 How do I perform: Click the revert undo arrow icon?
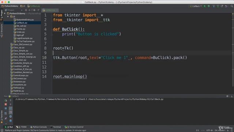226,6
